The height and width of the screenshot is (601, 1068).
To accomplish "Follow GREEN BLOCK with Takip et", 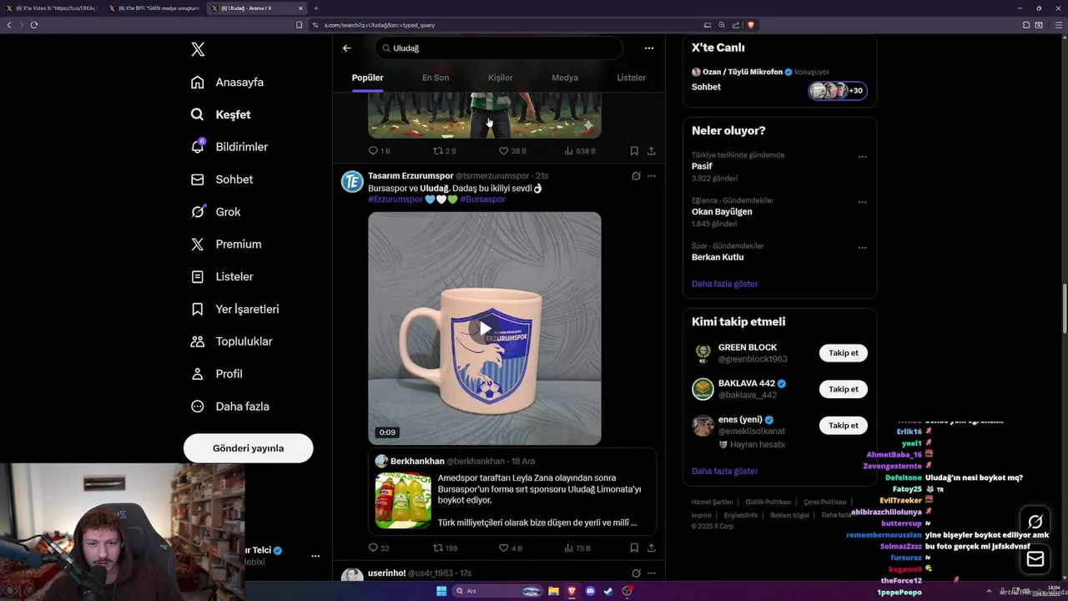I will click(x=843, y=353).
